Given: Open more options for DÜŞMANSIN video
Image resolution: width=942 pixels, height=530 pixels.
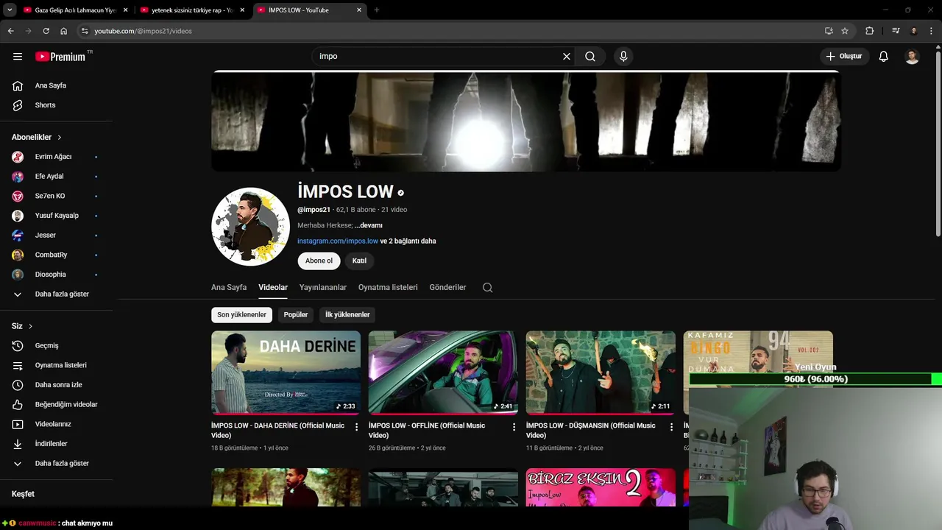Looking at the screenshot, I should 671,427.
